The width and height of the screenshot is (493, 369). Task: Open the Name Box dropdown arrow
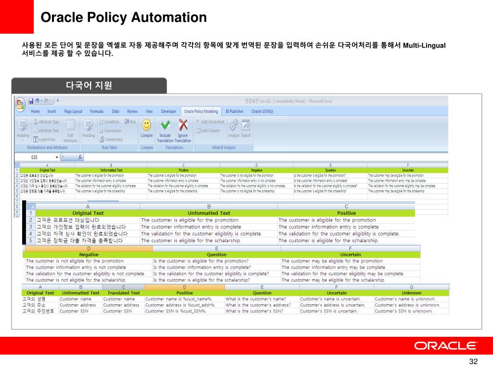(57, 157)
